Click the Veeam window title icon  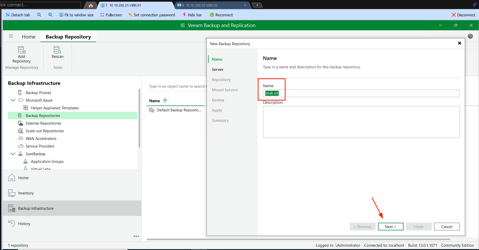[x=183, y=25]
